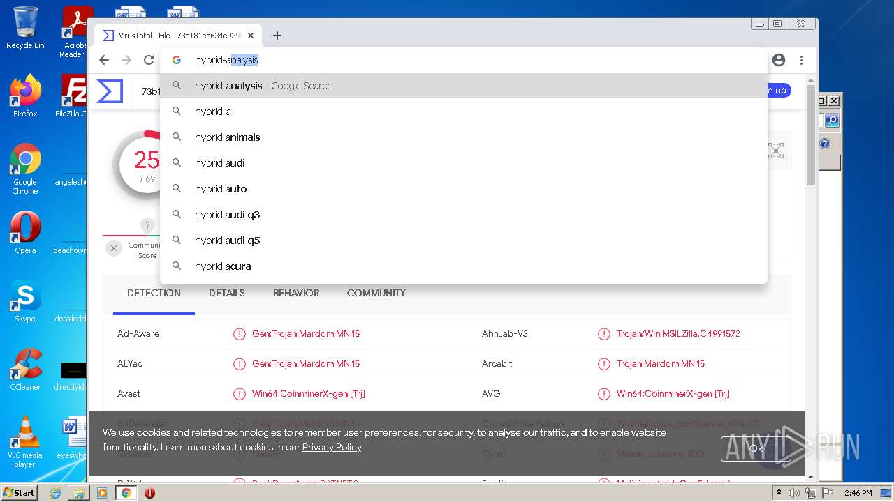
Task: Switch to the DETECTION tab
Action: click(154, 293)
